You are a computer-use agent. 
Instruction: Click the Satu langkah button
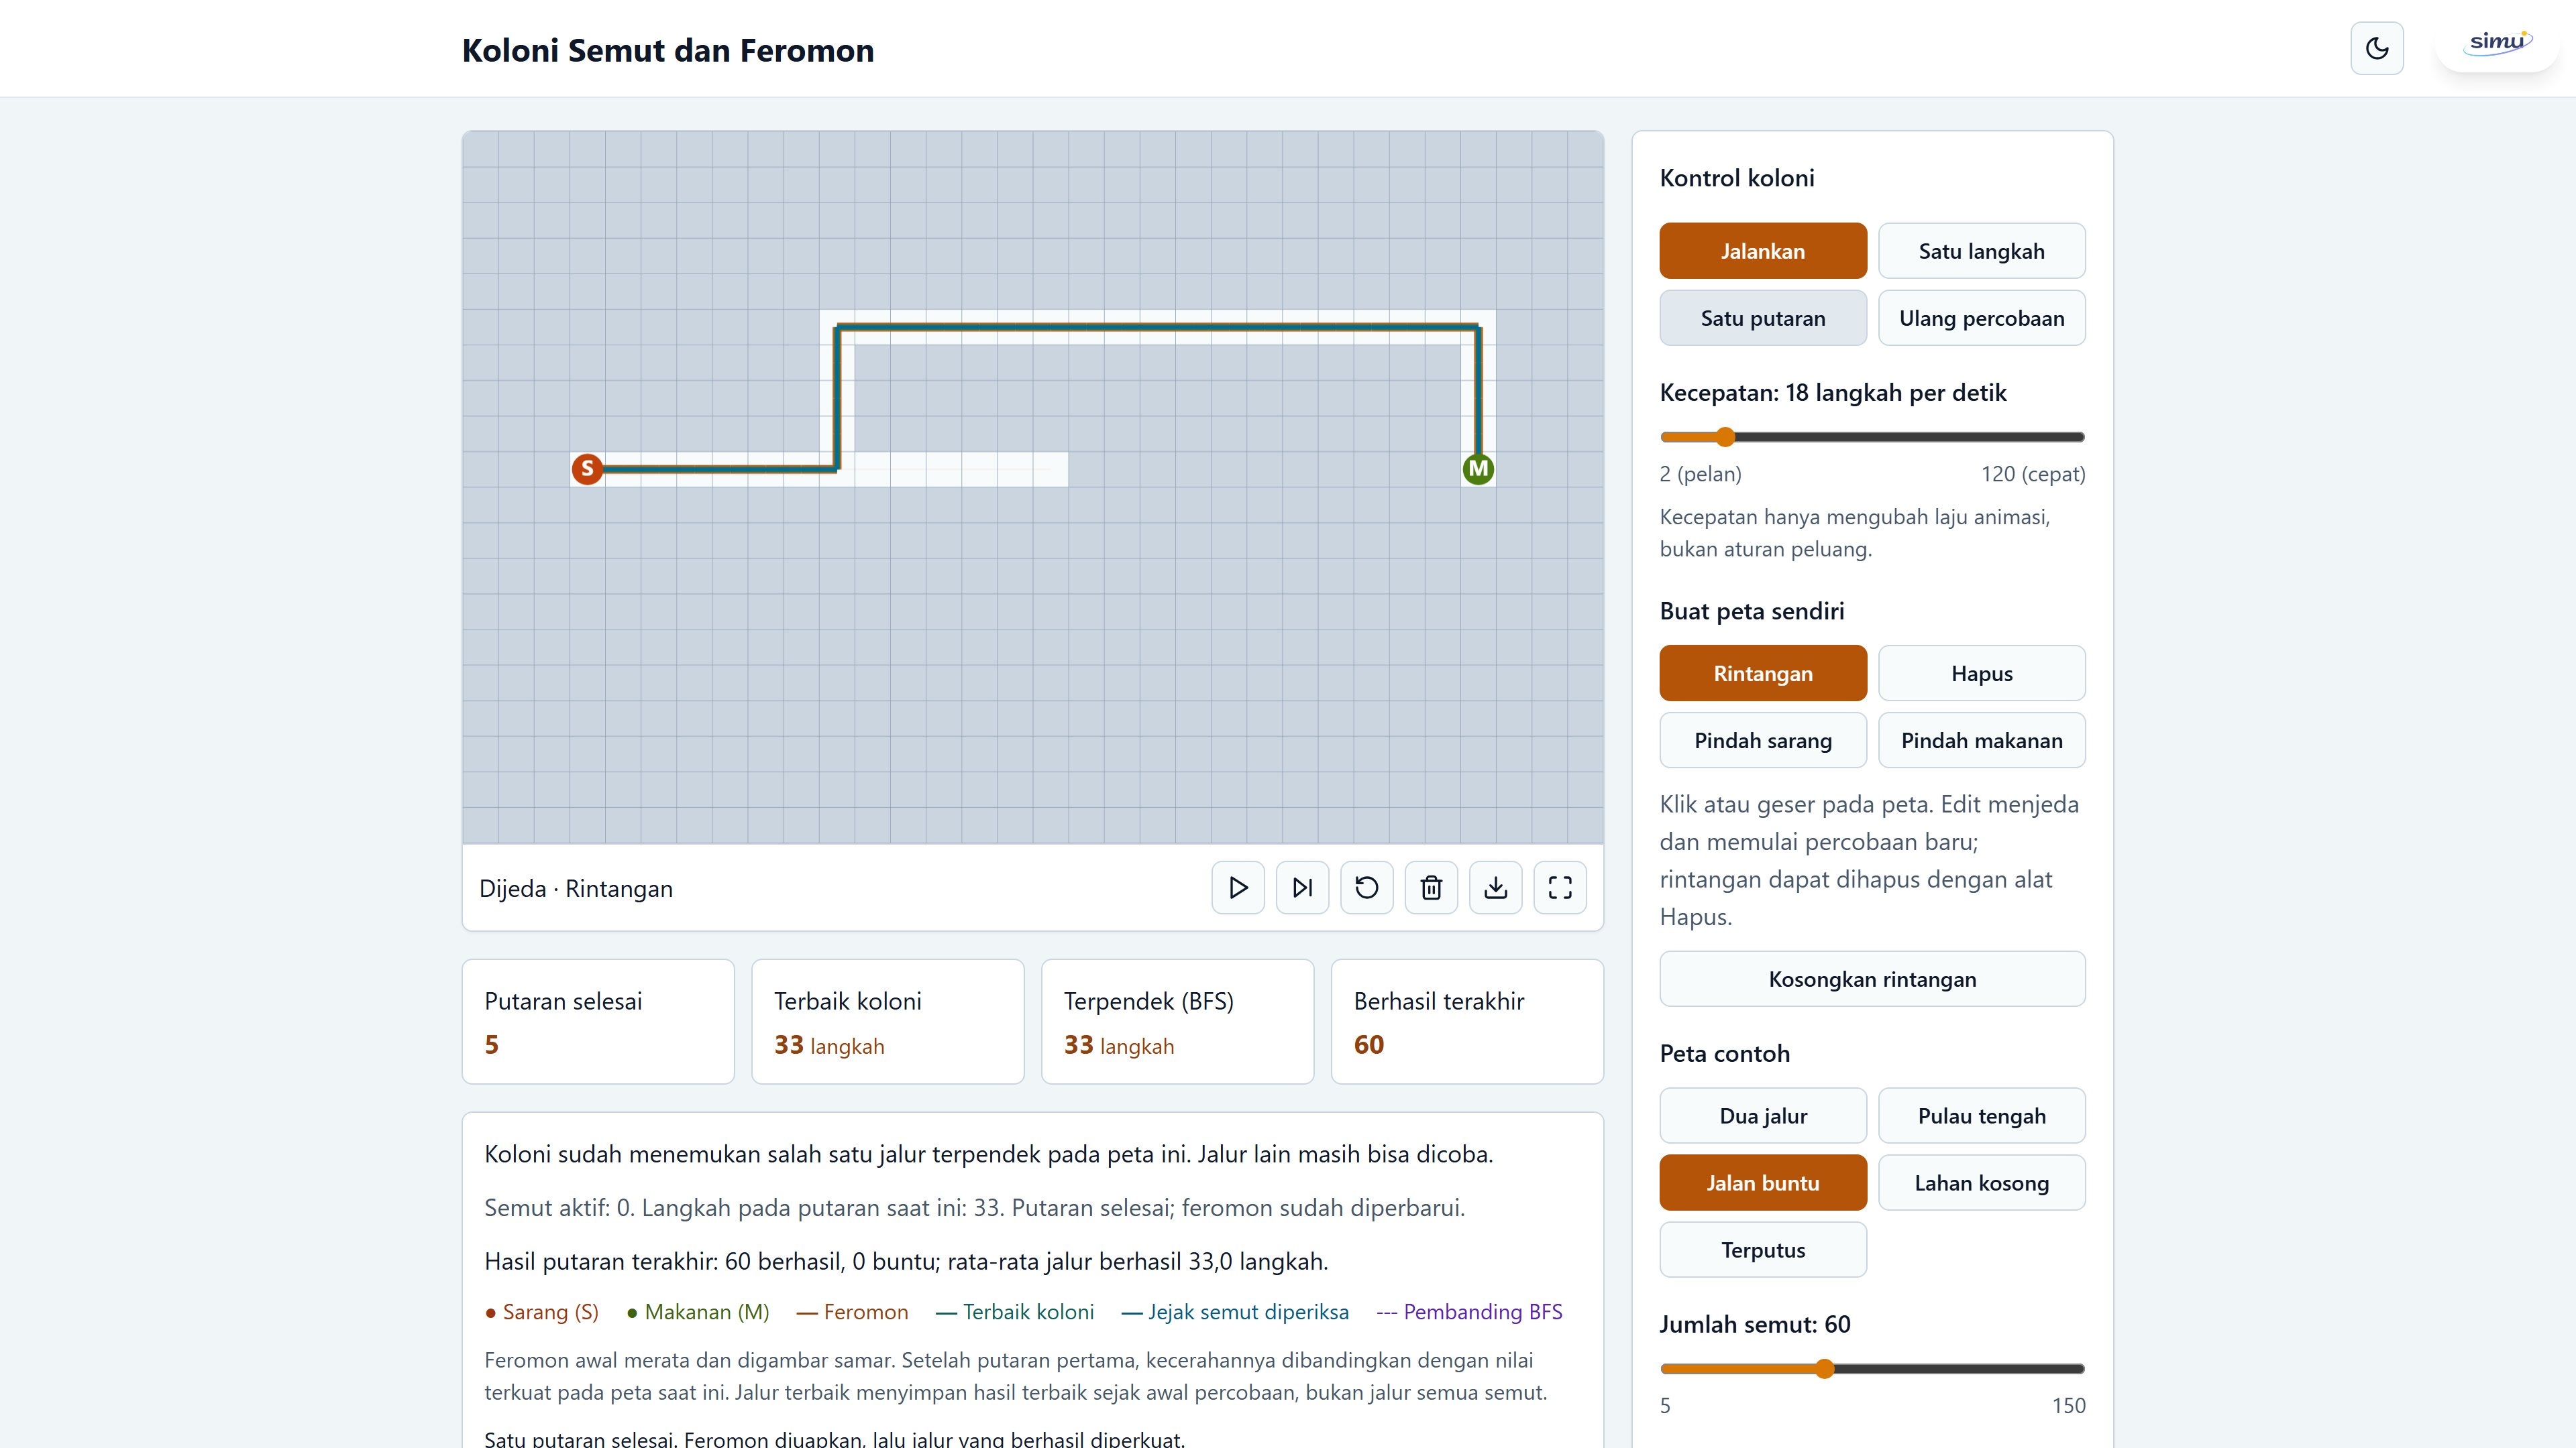[1981, 251]
